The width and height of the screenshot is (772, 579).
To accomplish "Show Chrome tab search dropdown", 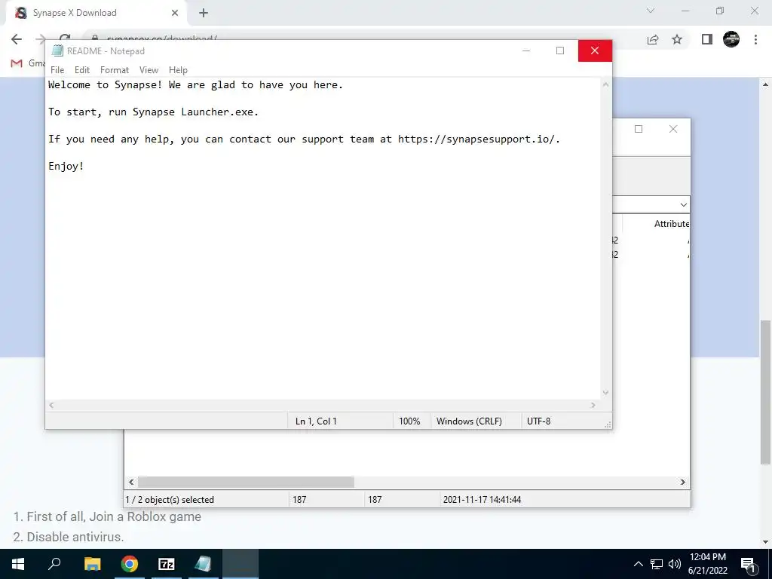I will tap(651, 11).
